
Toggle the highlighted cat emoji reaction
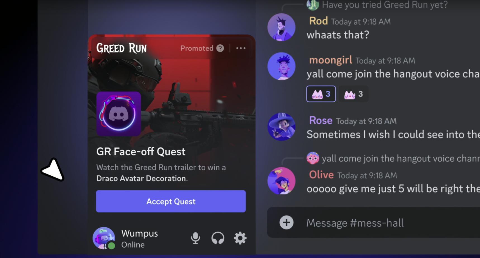(321, 94)
